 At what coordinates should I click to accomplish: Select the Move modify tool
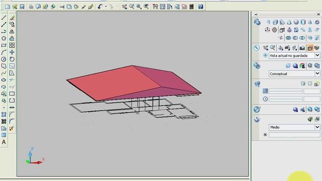pyautogui.click(x=12, y=52)
